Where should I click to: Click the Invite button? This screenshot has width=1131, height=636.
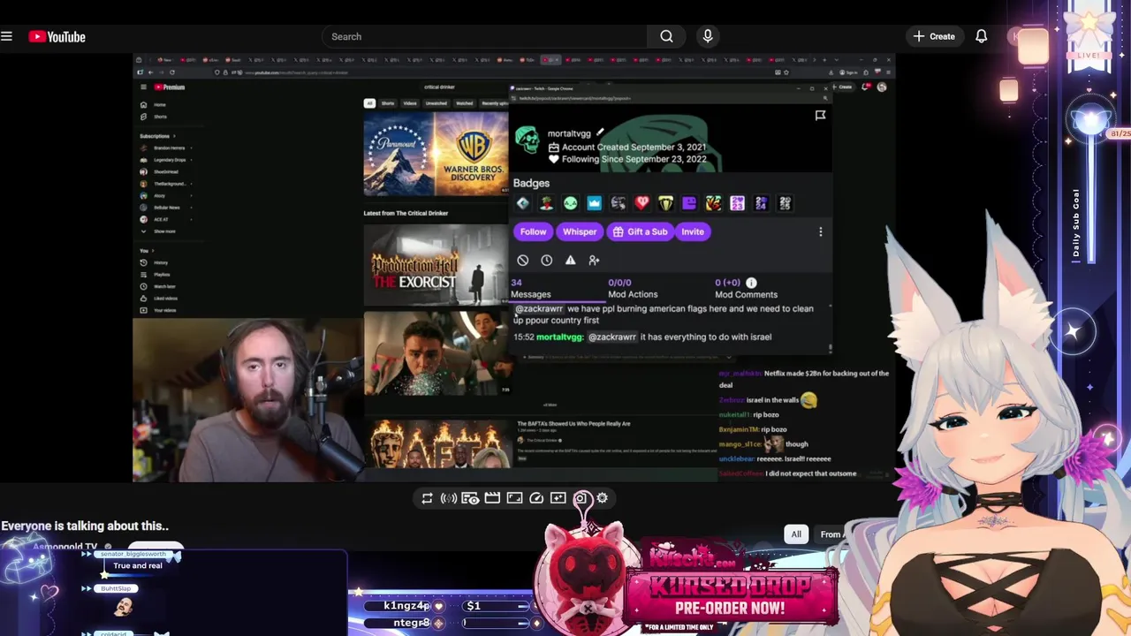(x=693, y=231)
